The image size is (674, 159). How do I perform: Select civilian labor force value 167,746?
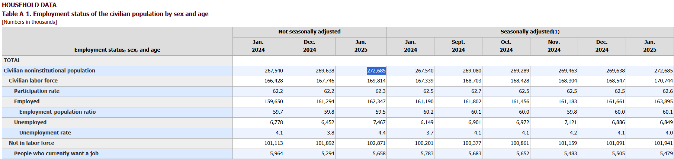(325, 81)
